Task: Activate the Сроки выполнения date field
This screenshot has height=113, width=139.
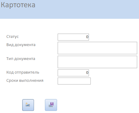Action: (x=74, y=81)
